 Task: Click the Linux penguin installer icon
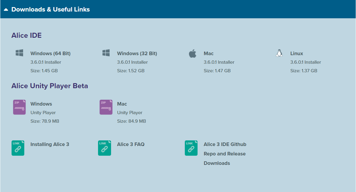[x=279, y=53]
